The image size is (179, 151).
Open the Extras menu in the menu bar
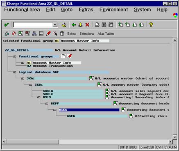pyautogui.click(x=86, y=10)
